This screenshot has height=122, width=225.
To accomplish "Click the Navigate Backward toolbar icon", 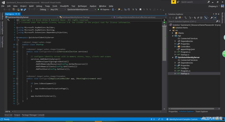I will (5, 9).
